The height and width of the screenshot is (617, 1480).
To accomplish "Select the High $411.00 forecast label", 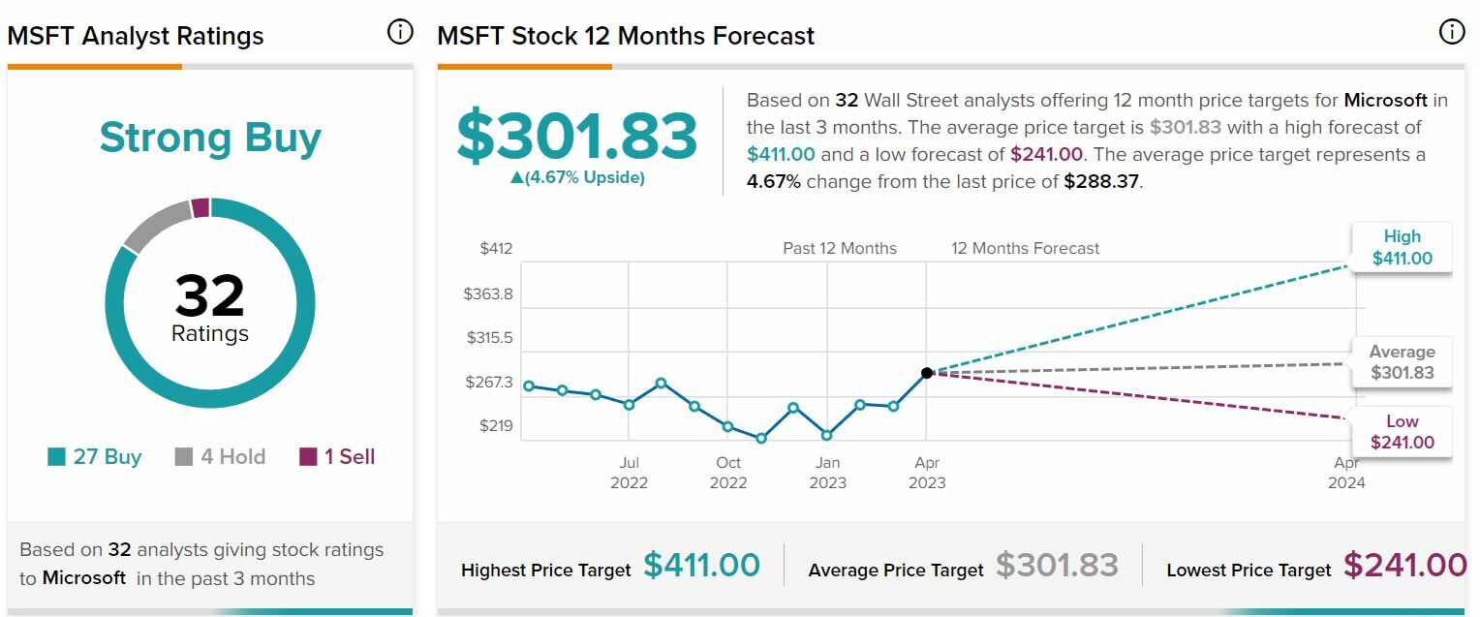I will [x=1402, y=248].
